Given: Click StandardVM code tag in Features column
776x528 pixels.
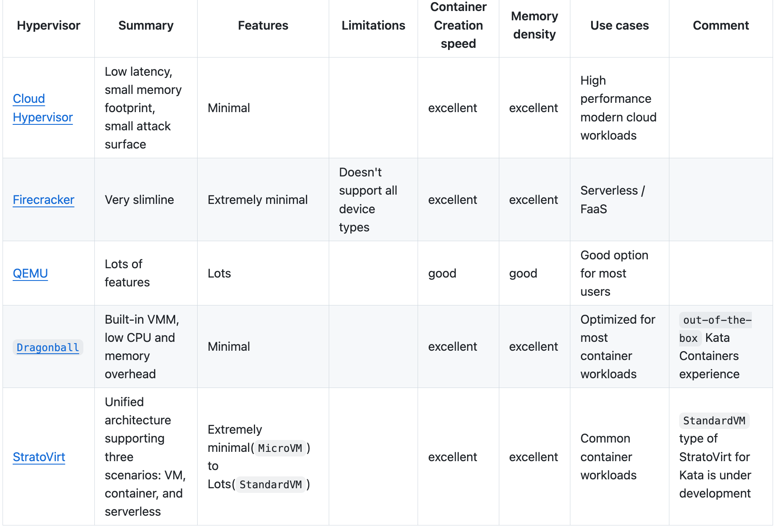Looking at the screenshot, I should 271,484.
